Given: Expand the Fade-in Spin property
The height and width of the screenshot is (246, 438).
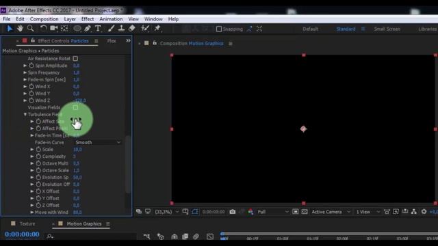Looking at the screenshot, I should (x=25, y=79).
